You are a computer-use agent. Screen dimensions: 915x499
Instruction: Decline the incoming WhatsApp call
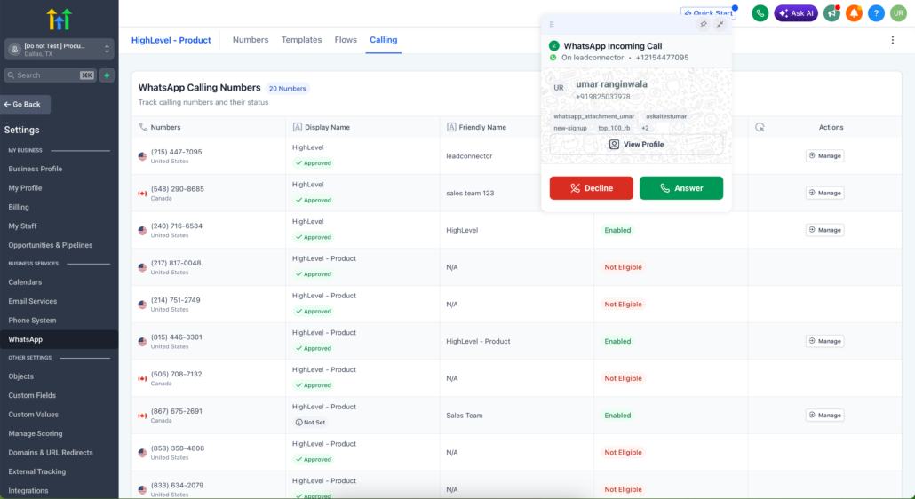tap(591, 188)
